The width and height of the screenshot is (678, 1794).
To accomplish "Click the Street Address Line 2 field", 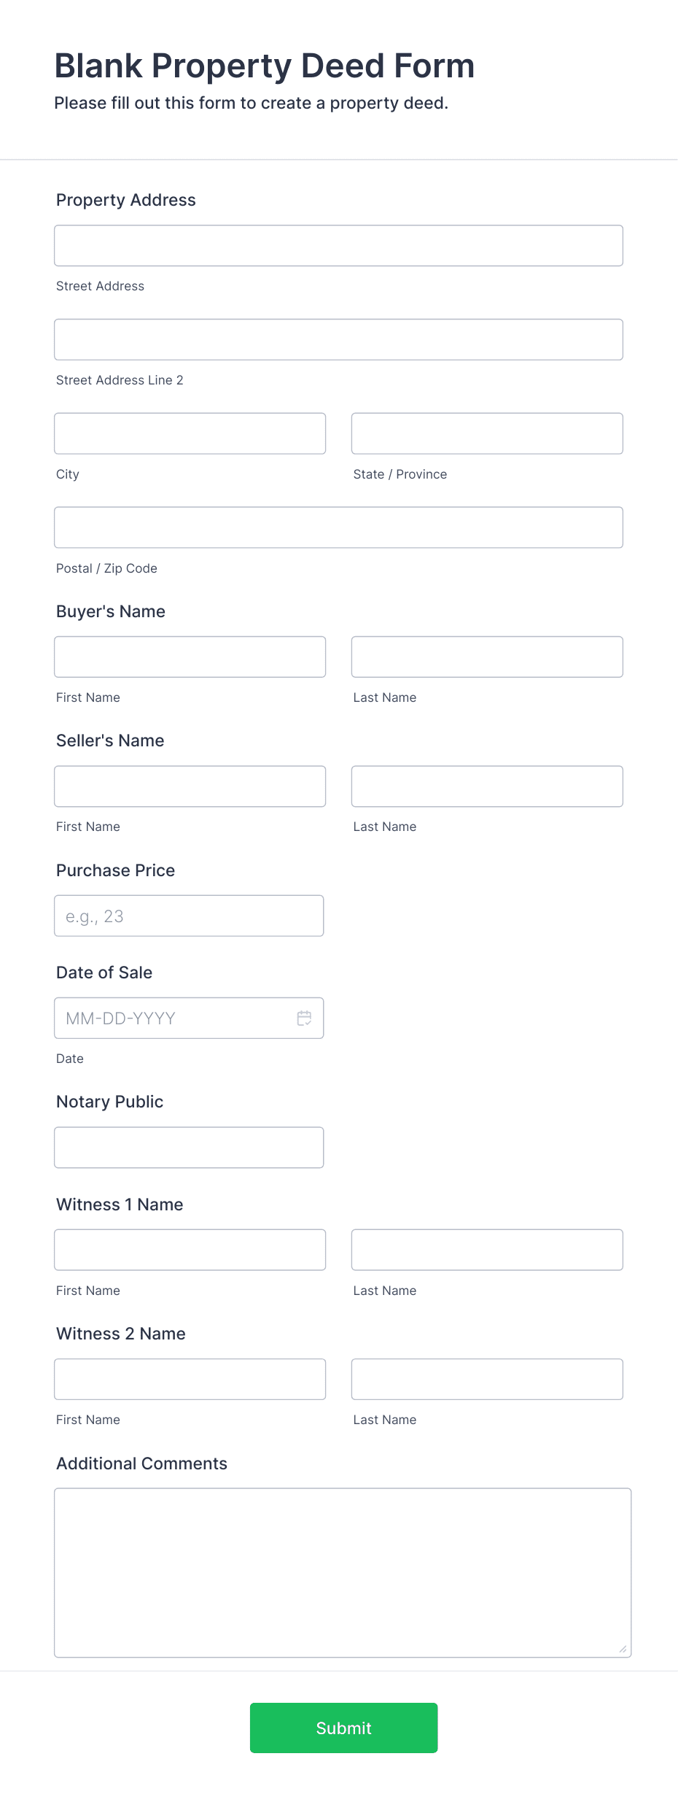I will pyautogui.click(x=338, y=339).
